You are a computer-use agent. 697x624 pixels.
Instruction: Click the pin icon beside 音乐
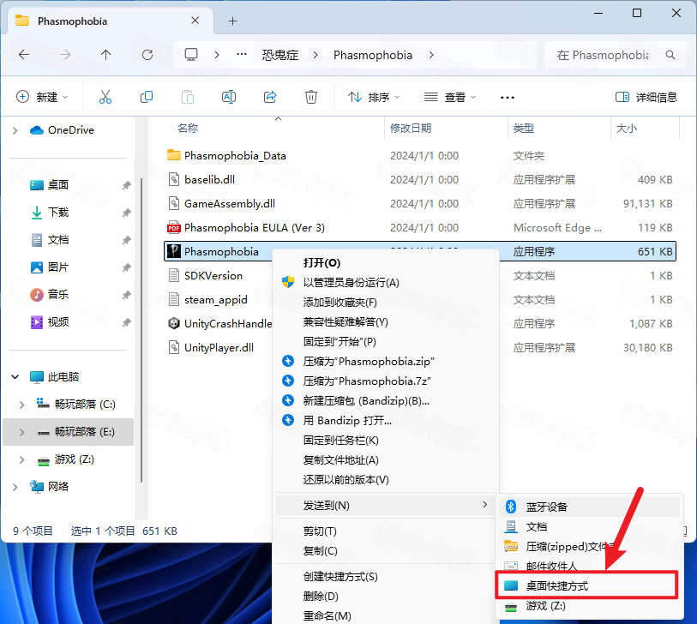pyautogui.click(x=126, y=295)
